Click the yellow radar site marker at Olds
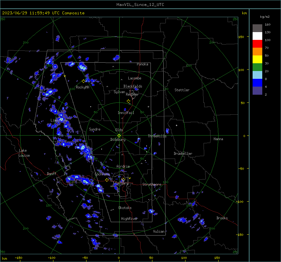 click(x=119, y=136)
